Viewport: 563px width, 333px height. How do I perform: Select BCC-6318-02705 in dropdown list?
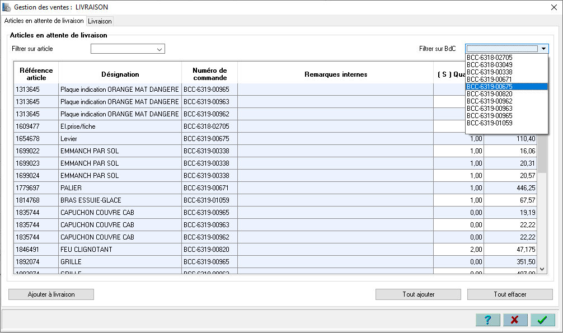coord(506,58)
